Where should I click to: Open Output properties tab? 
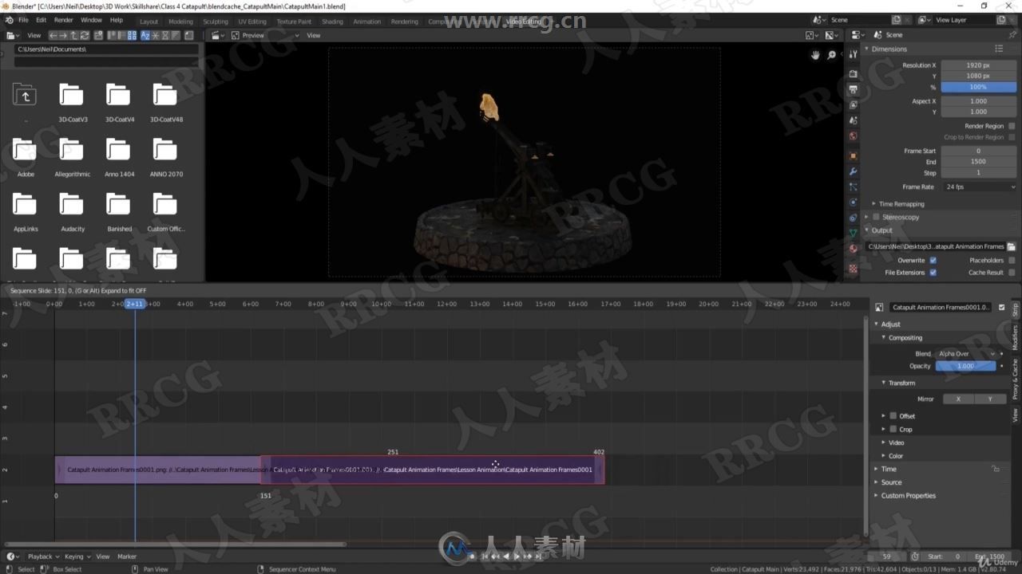[x=854, y=89]
